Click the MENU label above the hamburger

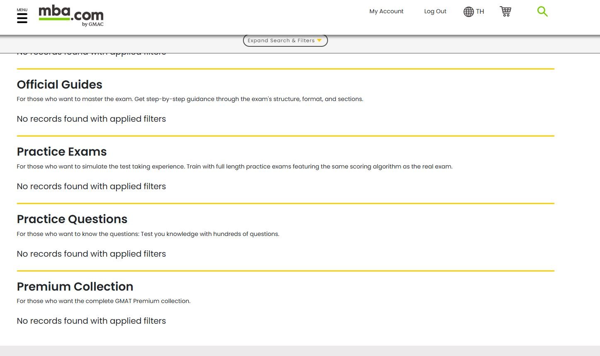(22, 10)
